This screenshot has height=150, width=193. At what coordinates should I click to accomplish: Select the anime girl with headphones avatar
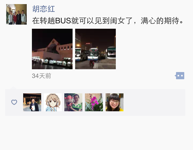pyautogui.click(x=53, y=102)
